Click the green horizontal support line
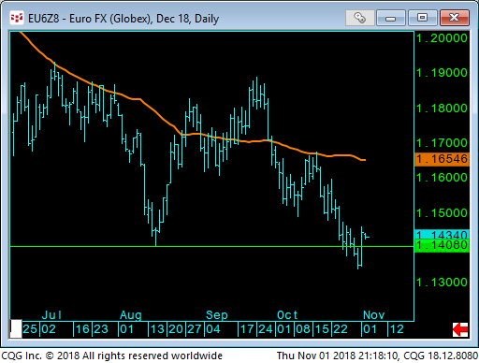Viewport: 479px width, 363px height. [x=212, y=247]
